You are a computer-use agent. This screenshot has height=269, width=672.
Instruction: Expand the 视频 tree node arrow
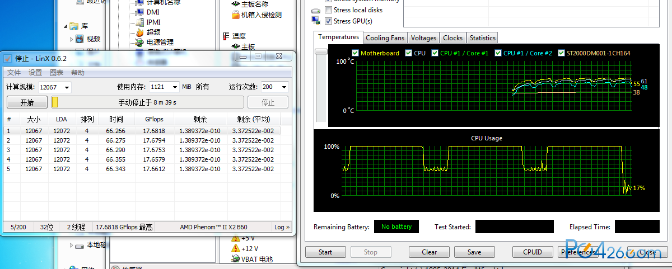click(72, 39)
